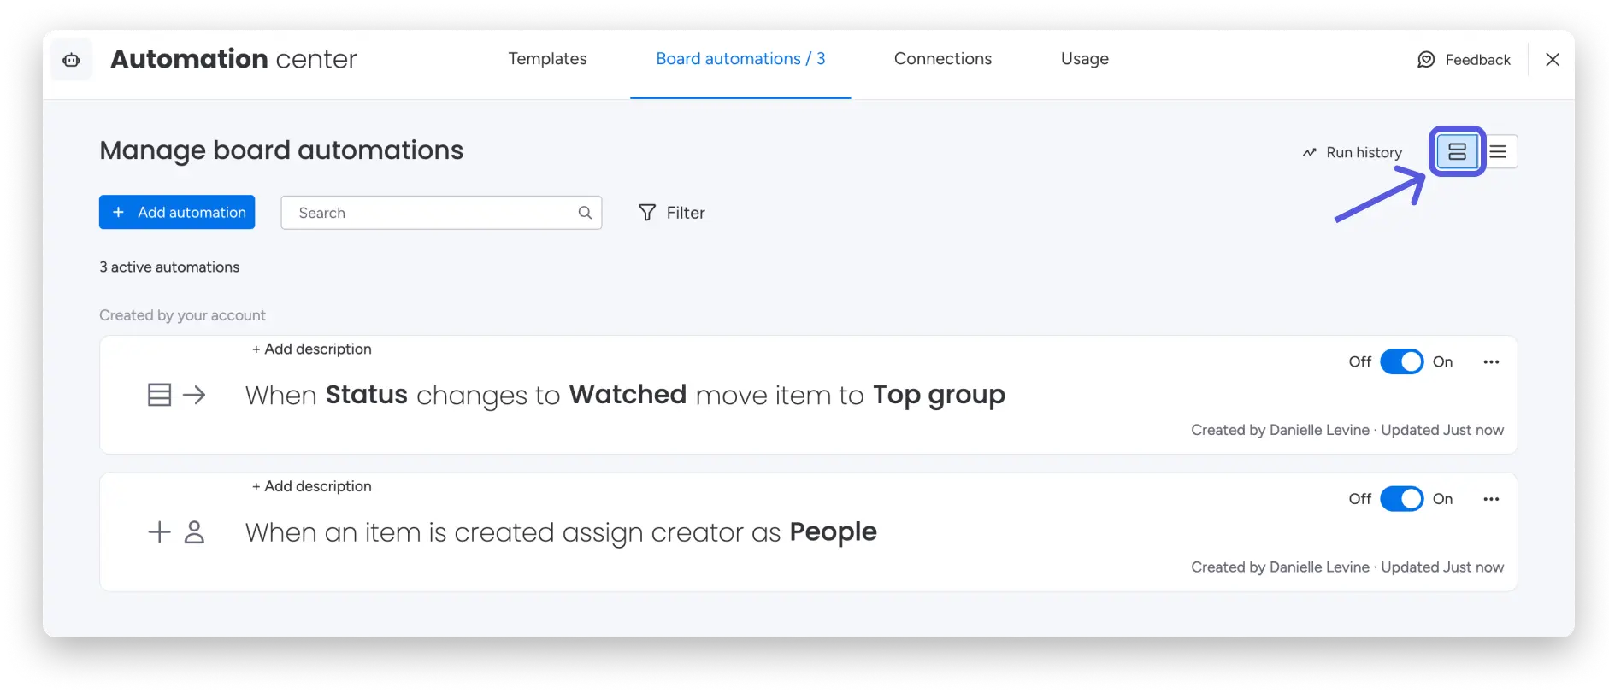Switch to the card view layout icon
1609x693 pixels.
click(x=1457, y=152)
